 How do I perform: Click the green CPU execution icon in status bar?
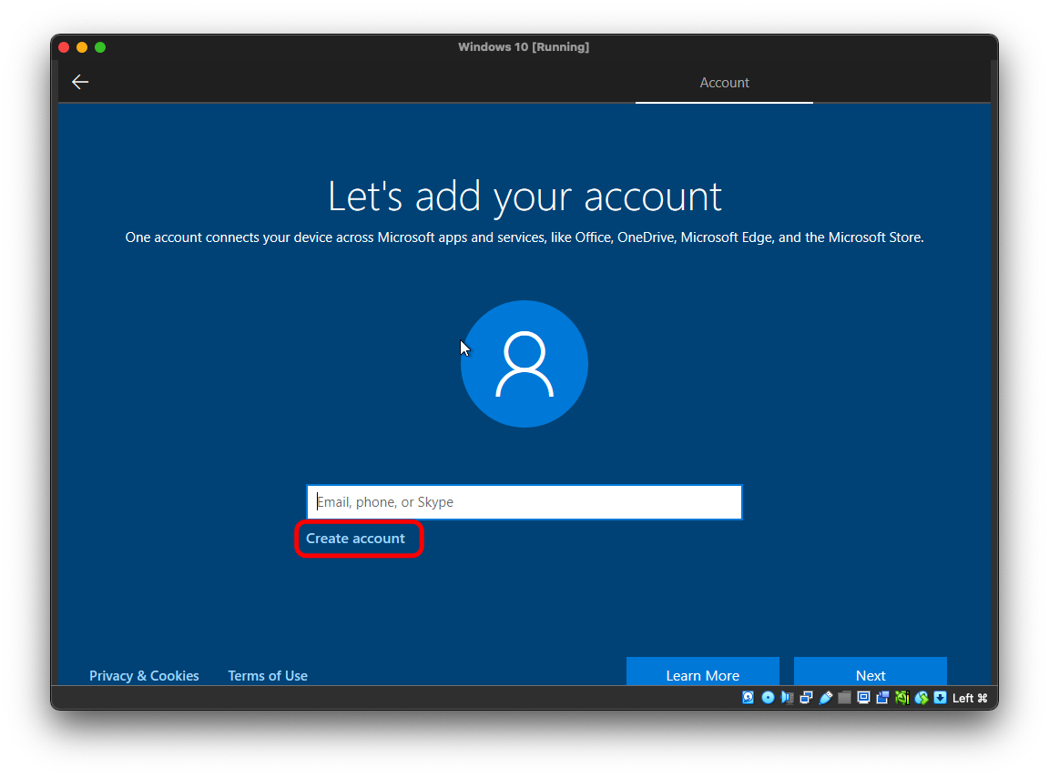901,698
